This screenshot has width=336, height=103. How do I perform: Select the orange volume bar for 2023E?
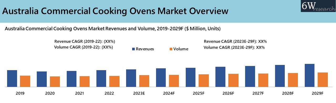coord(144,81)
